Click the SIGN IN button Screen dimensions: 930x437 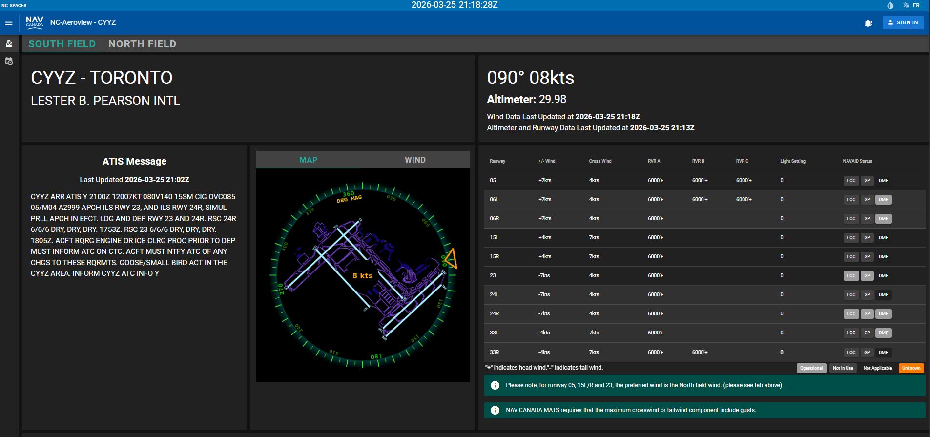(x=903, y=22)
